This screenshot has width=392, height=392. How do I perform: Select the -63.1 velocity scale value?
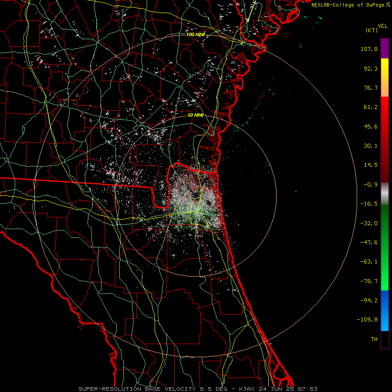tap(369, 262)
